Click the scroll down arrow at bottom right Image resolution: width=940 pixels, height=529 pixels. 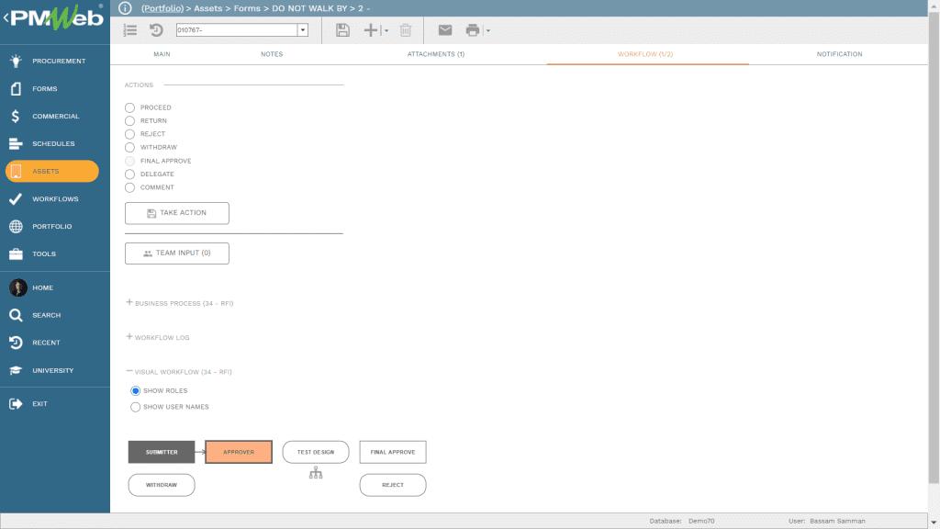coord(934,523)
